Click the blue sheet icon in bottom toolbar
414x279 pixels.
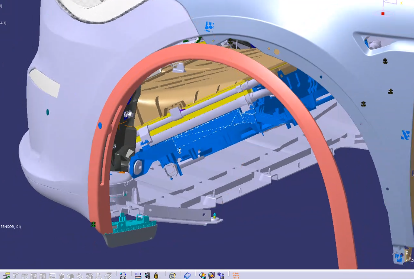click(x=187, y=275)
